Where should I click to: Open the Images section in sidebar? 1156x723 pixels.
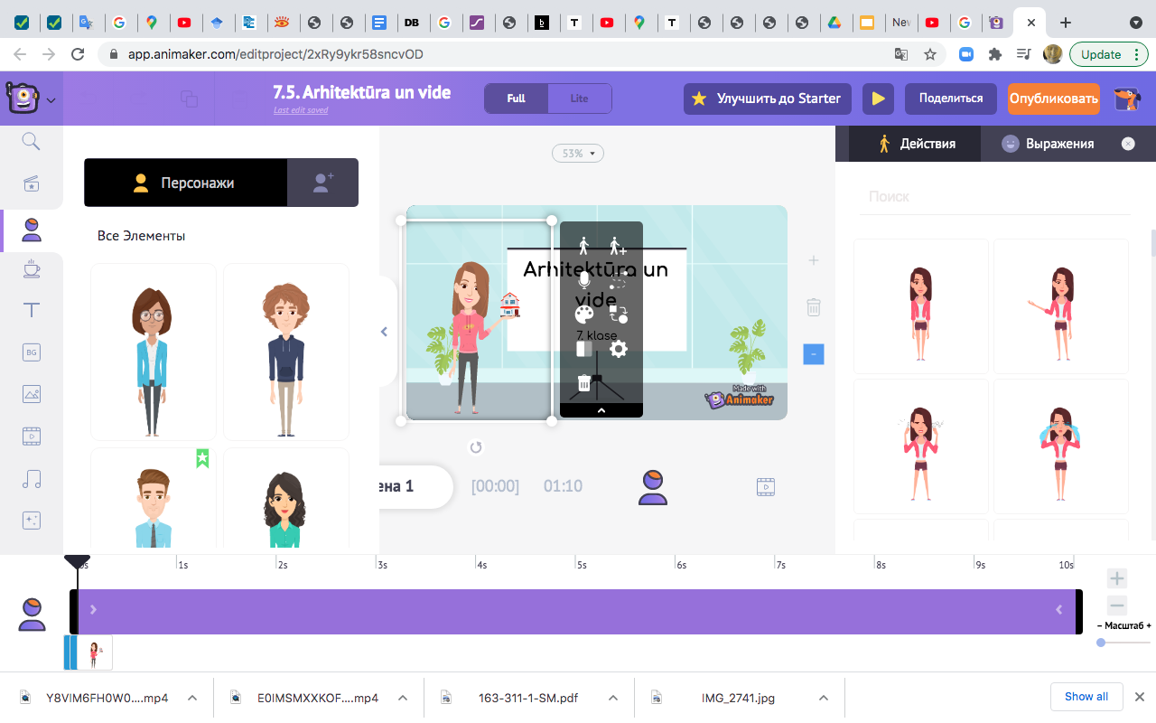[x=32, y=394]
